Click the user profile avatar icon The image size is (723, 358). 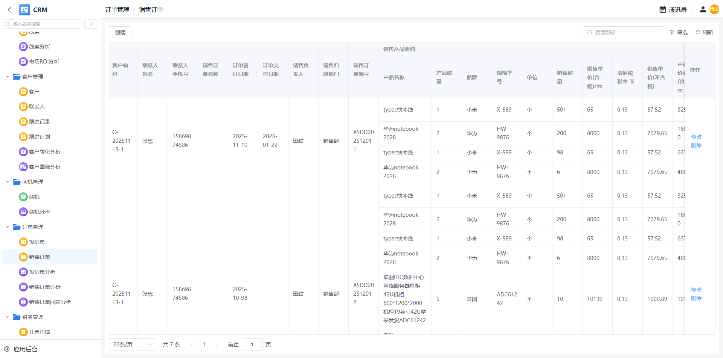point(703,10)
